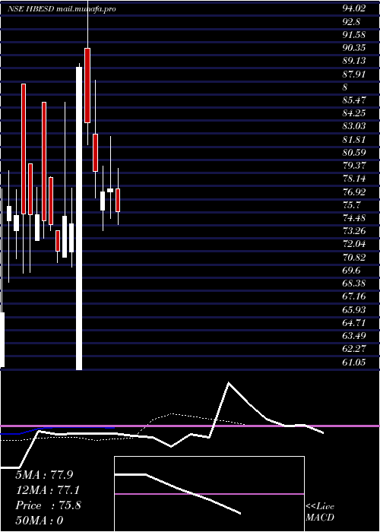
Task: Click the 68.38 price axis label
Action: (x=354, y=283)
